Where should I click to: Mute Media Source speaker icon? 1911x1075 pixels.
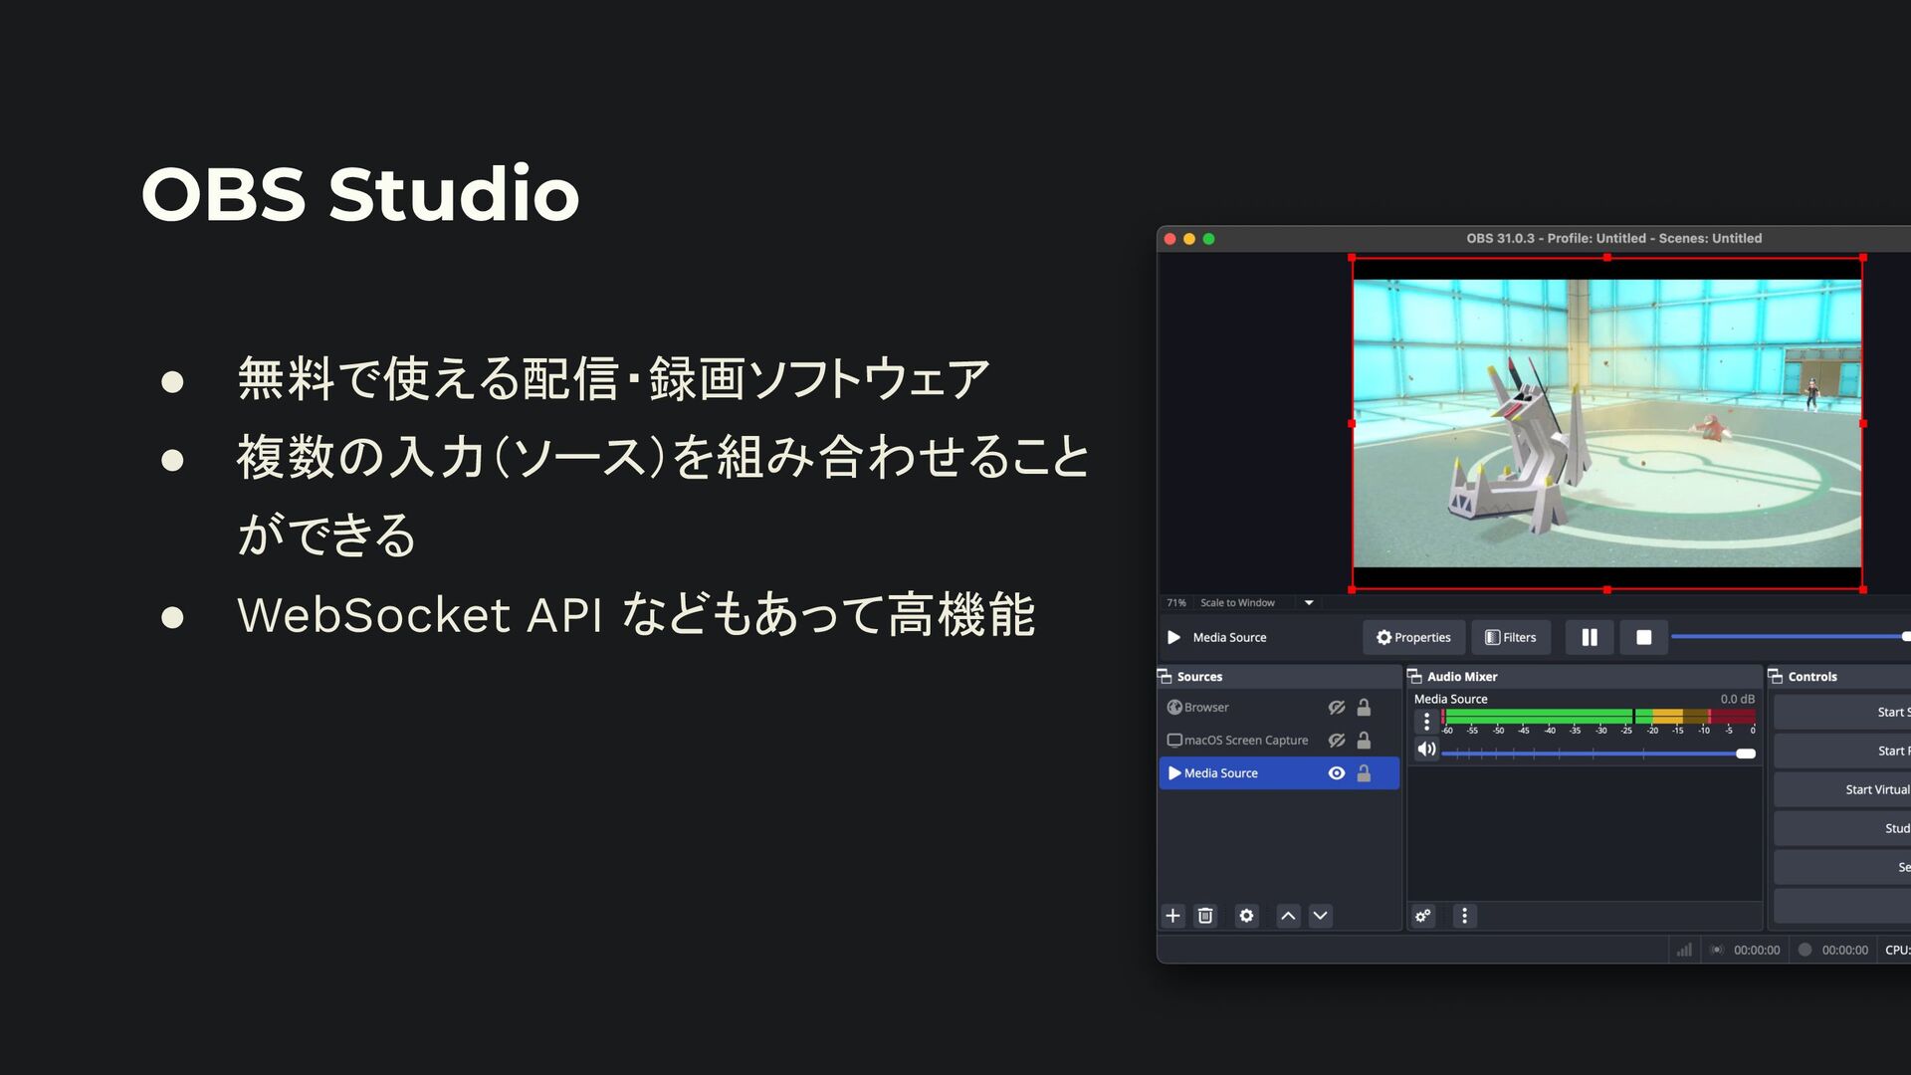pos(1426,750)
